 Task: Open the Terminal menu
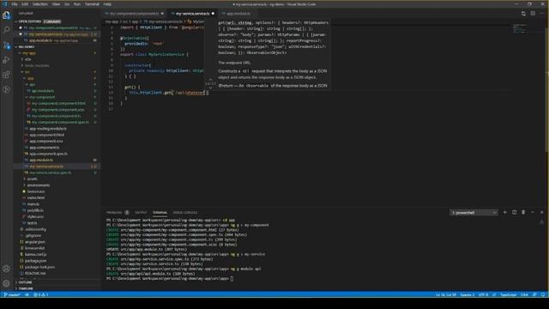pyautogui.click(x=92, y=4)
